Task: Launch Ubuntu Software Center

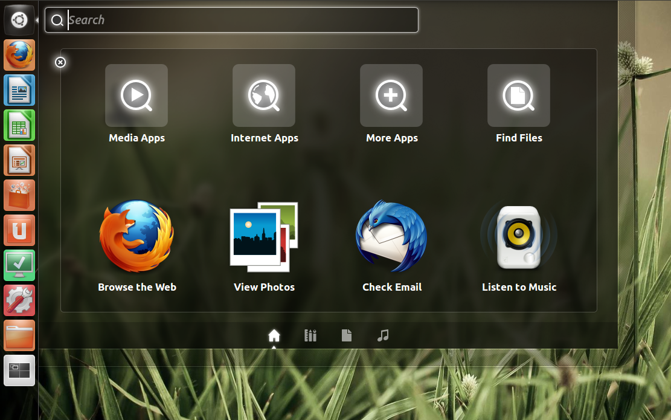Action: click(x=19, y=195)
